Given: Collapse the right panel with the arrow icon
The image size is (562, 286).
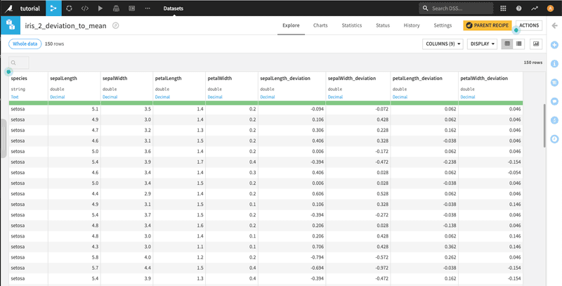Looking at the screenshot, I should point(554,25).
